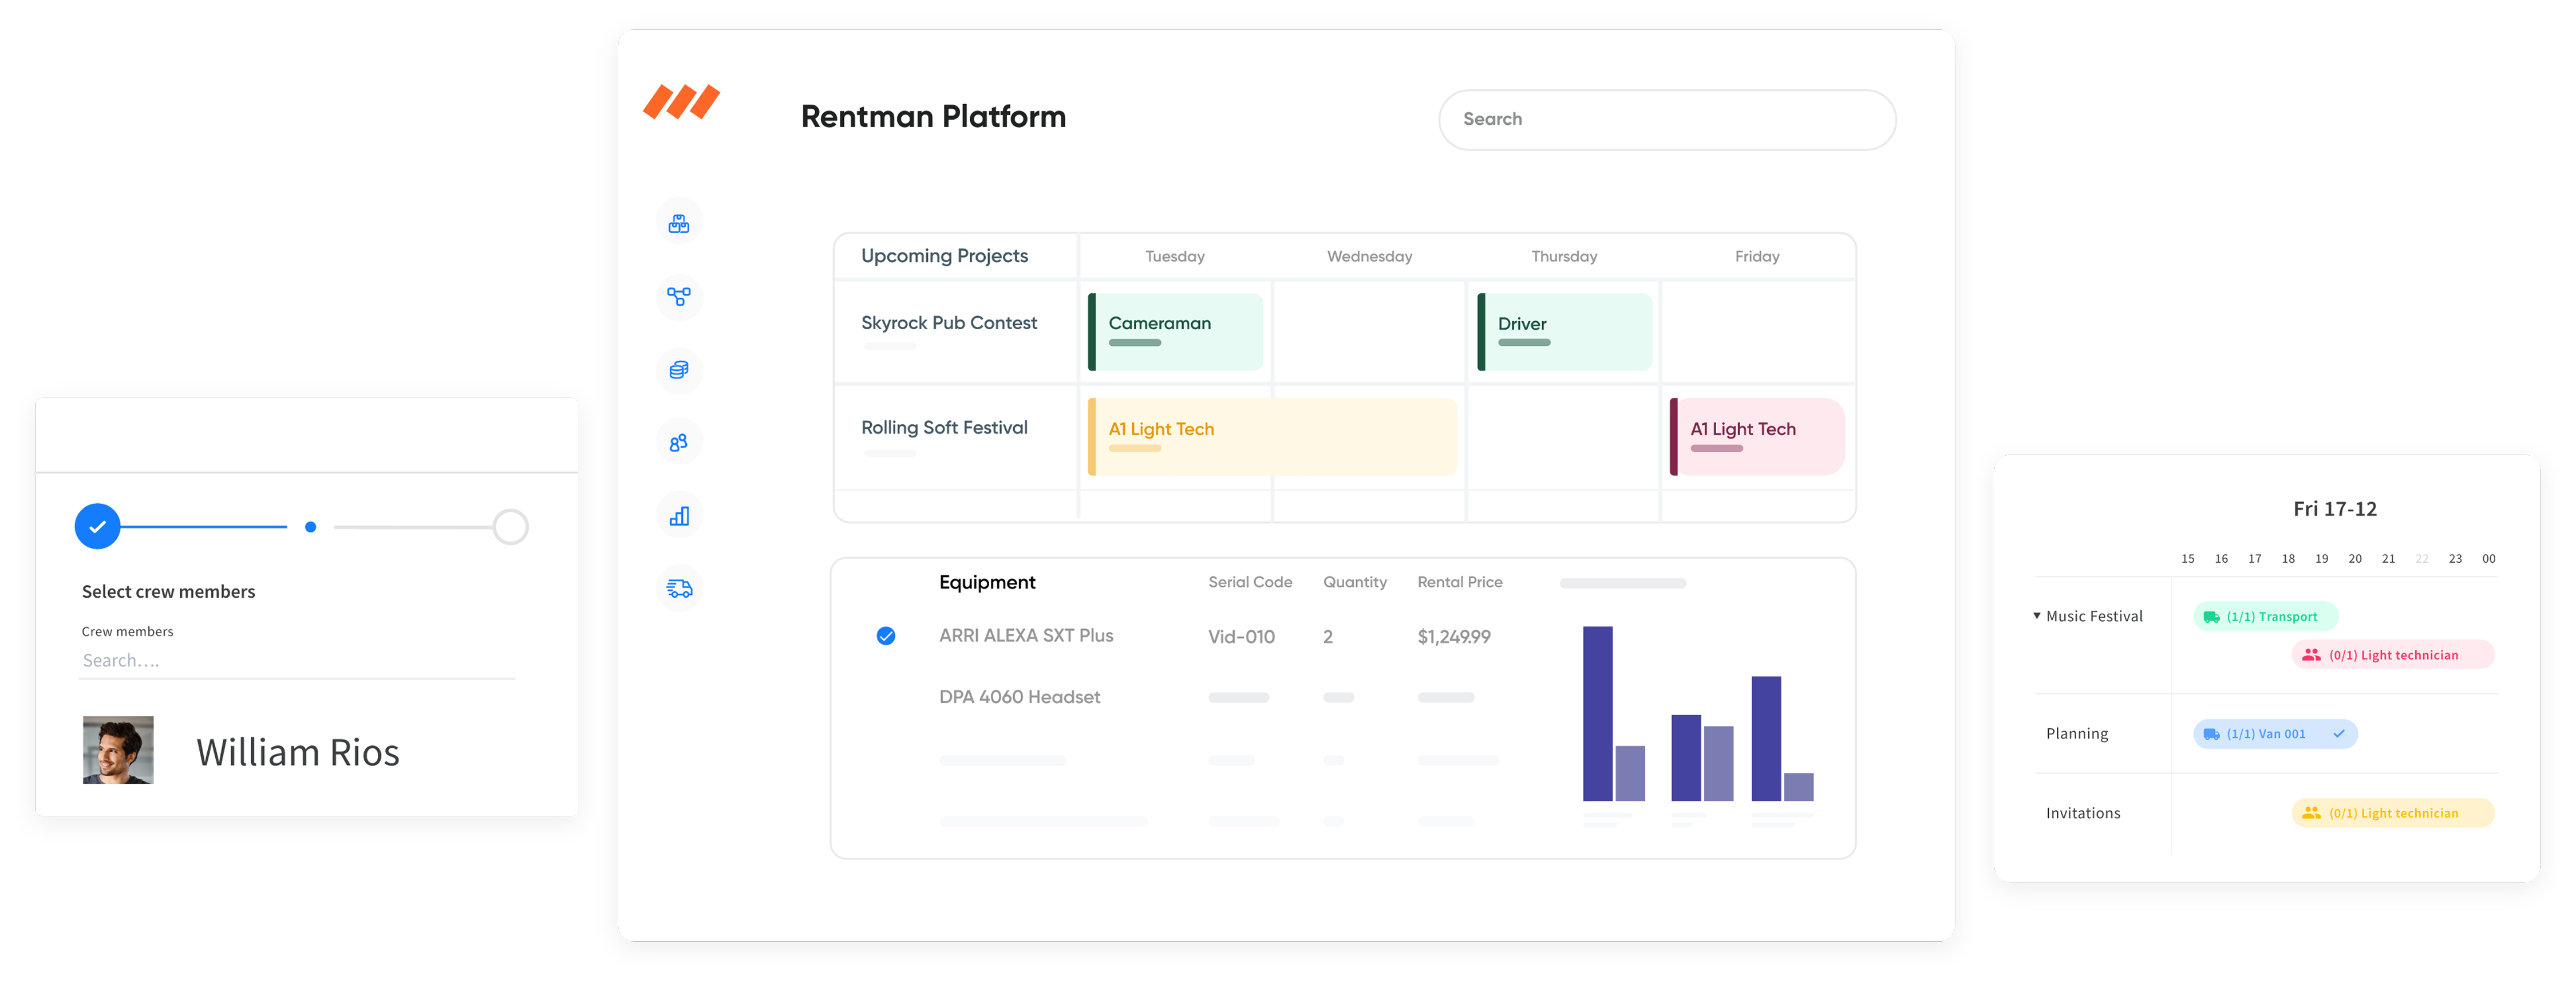This screenshot has width=2576, height=983.
Task: Click the Van 001 checkmark icon
Action: (2339, 734)
